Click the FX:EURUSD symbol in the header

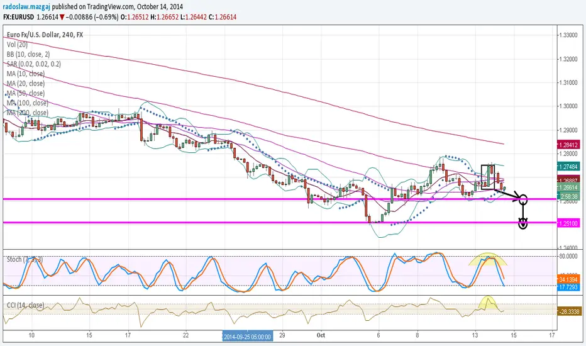19,17
